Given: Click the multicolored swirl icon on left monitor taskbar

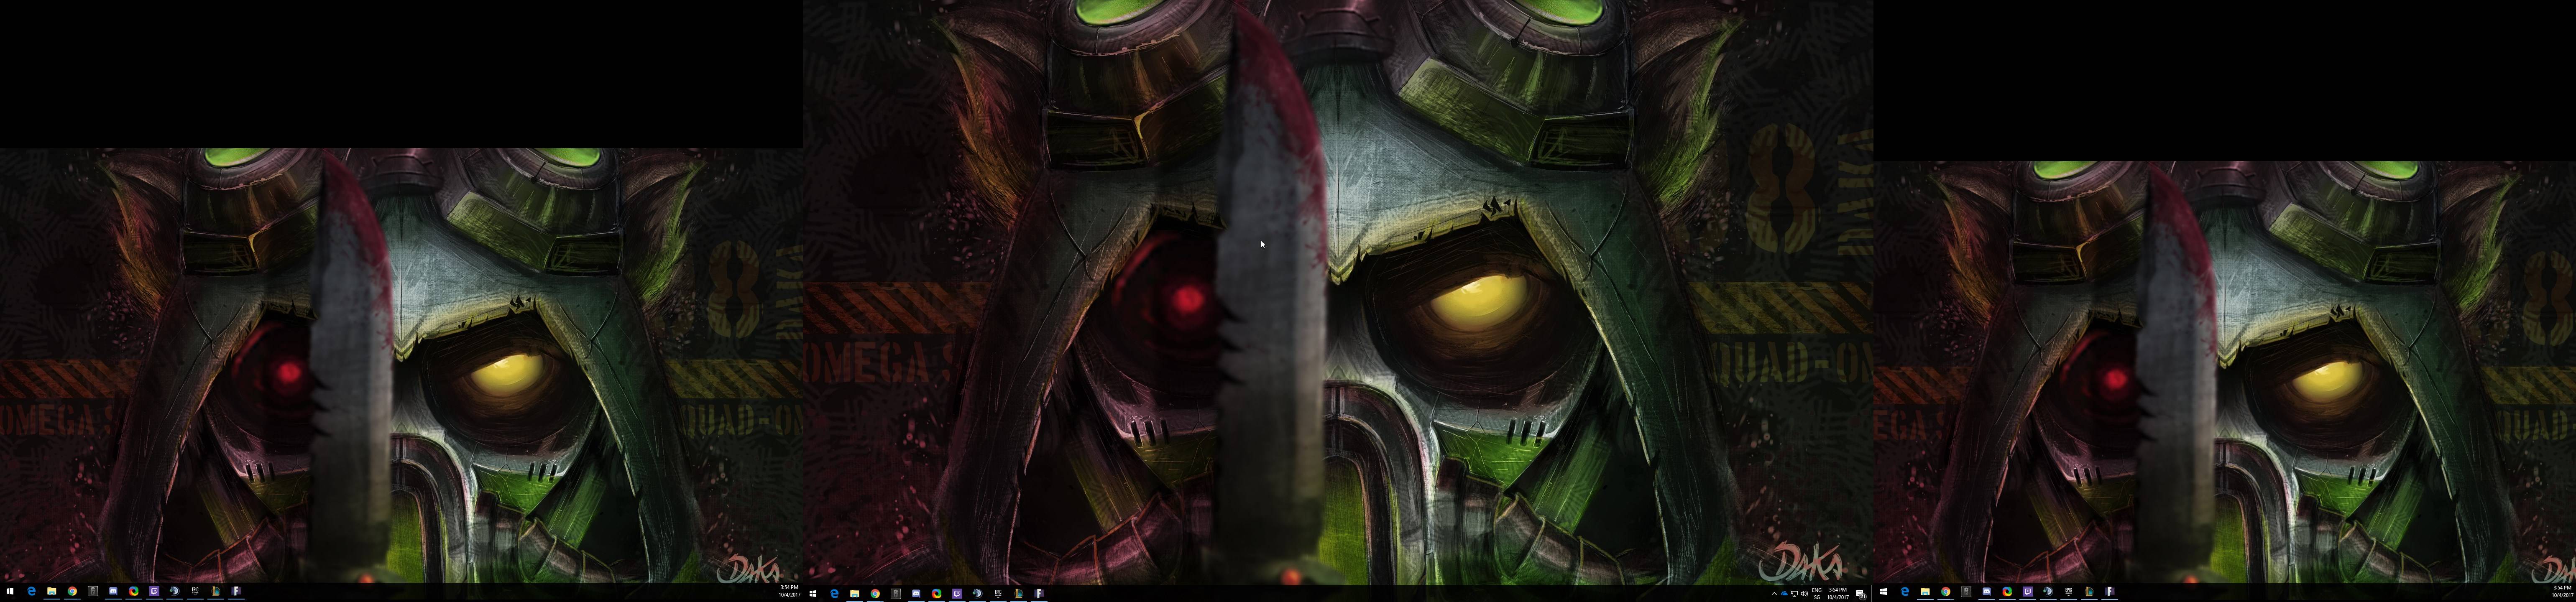Looking at the screenshot, I should click(x=134, y=591).
